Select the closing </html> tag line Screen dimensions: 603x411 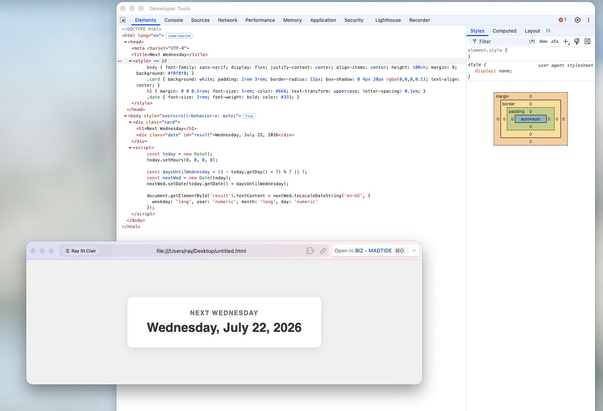[x=131, y=227]
